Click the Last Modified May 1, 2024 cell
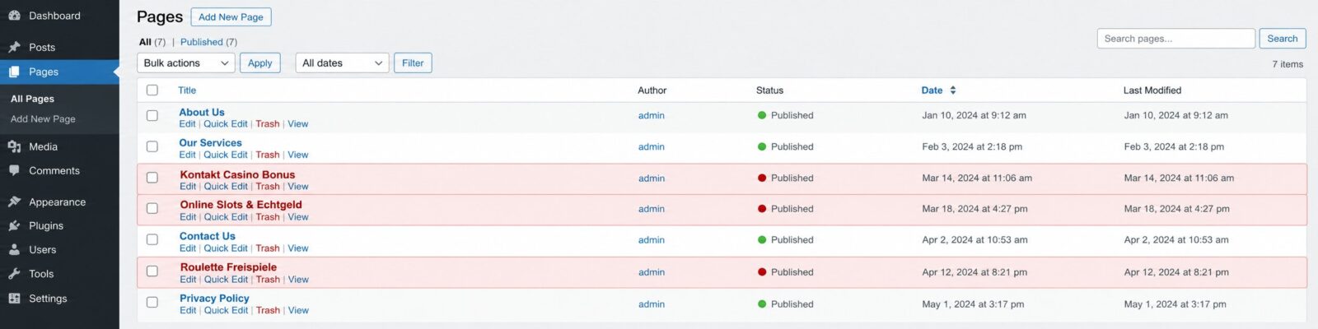 coord(1175,304)
